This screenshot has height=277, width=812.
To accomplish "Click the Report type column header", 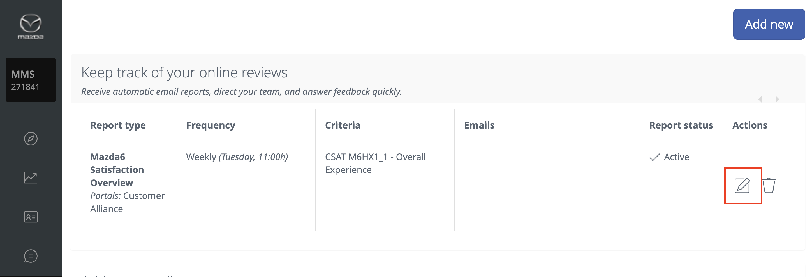I will 118,125.
